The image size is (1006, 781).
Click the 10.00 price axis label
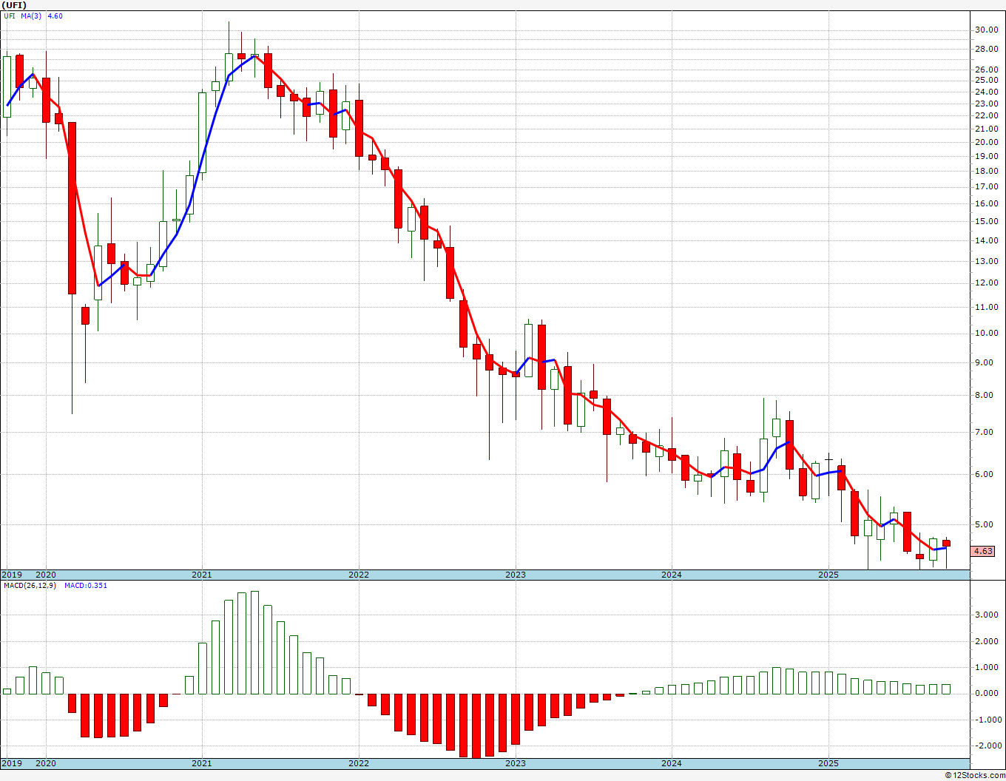tap(985, 333)
